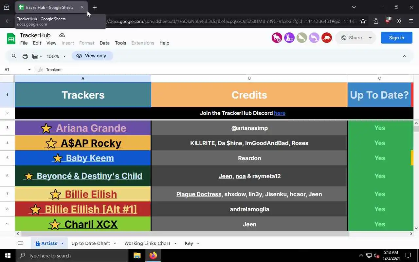
Task: Open the Working Links Chart tab arrow
Action: coord(175,243)
